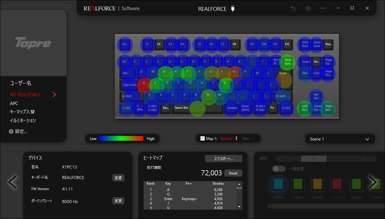Go to previous panel with left arrow

click(x=13, y=182)
